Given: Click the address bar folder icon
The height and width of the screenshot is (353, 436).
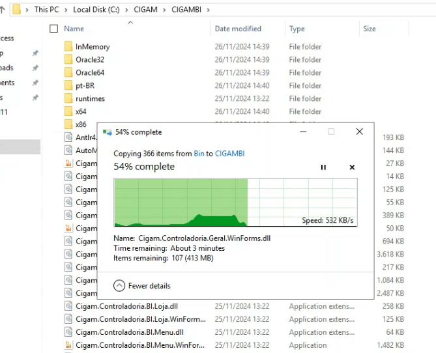Looking at the screenshot, I should (17, 10).
